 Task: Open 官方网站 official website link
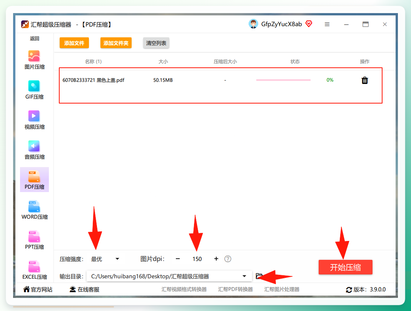tap(38, 289)
